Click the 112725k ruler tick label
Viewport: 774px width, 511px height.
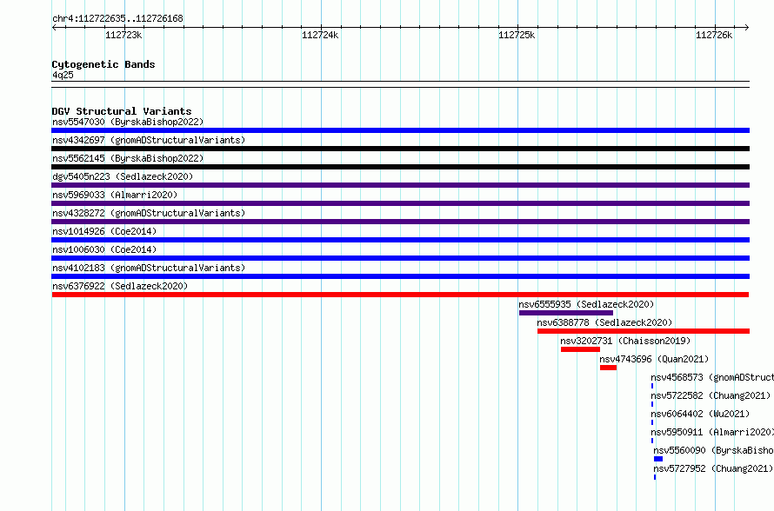pos(517,35)
